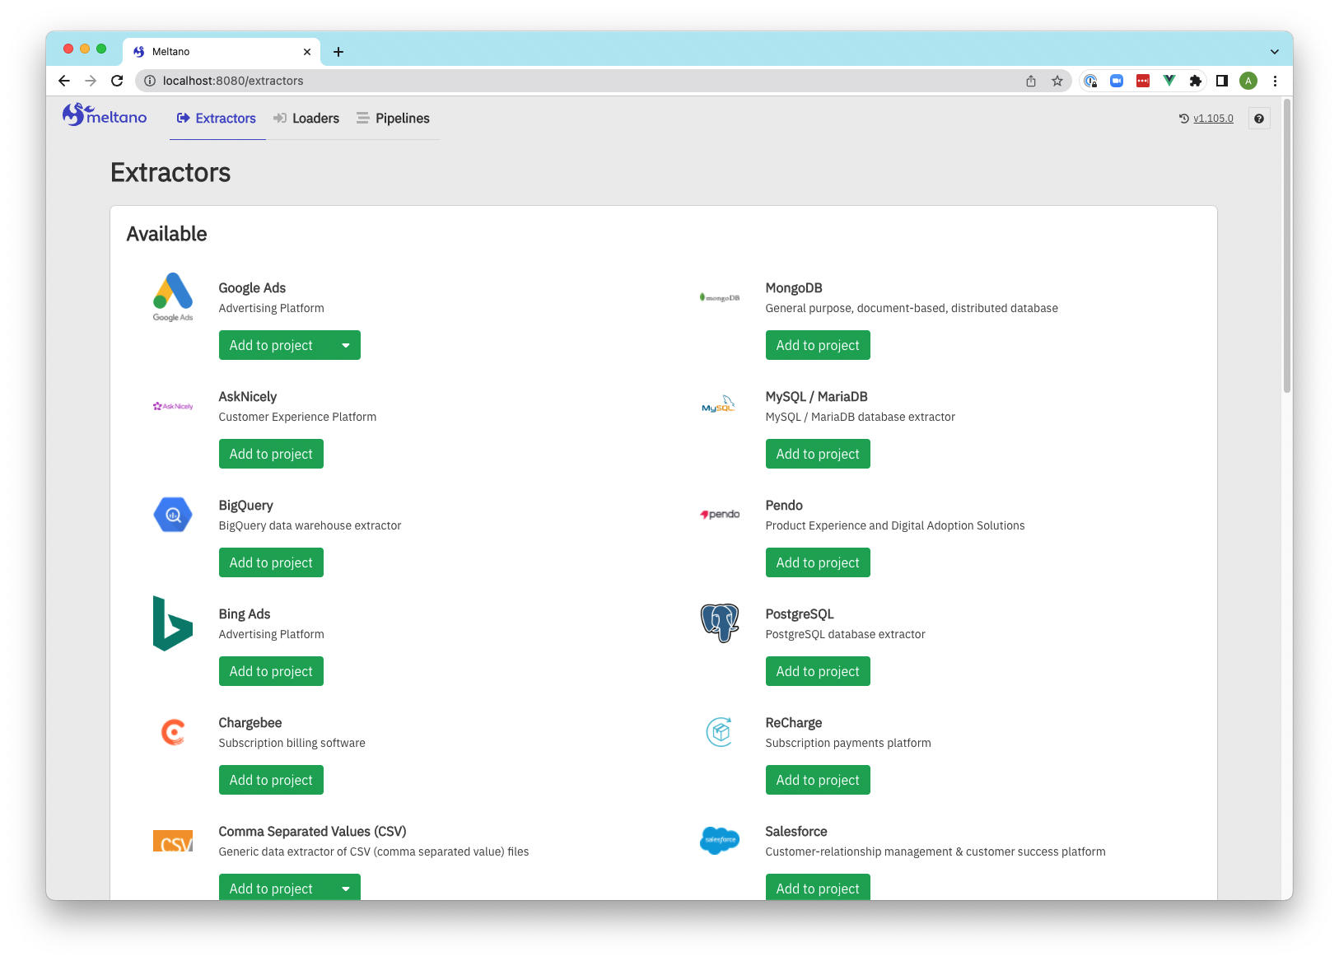Click the share page icon in address bar

pyautogui.click(x=1031, y=81)
